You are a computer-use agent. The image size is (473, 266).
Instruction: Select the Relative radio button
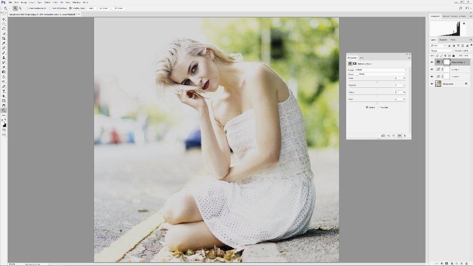[x=367, y=107]
